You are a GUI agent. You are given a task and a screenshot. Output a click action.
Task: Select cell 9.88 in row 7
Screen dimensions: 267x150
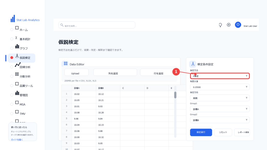pos(108,131)
